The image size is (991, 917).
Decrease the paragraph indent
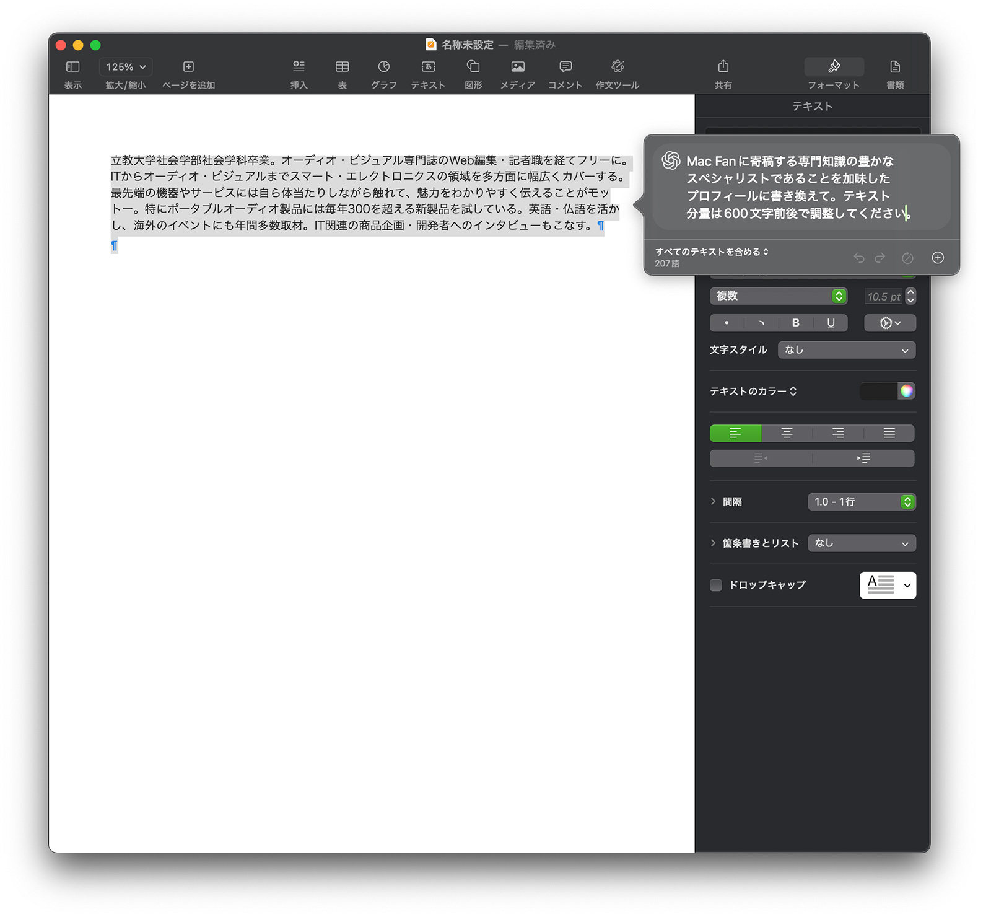pos(761,459)
